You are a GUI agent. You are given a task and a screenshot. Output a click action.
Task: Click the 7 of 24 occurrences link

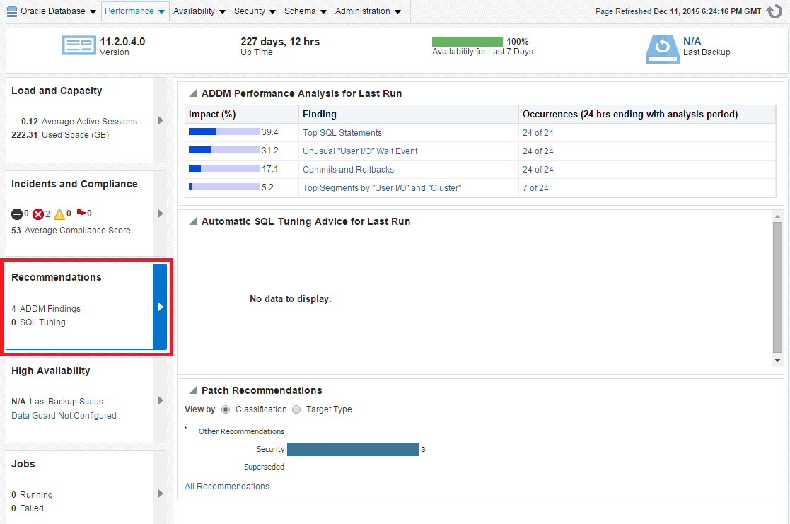pos(535,188)
